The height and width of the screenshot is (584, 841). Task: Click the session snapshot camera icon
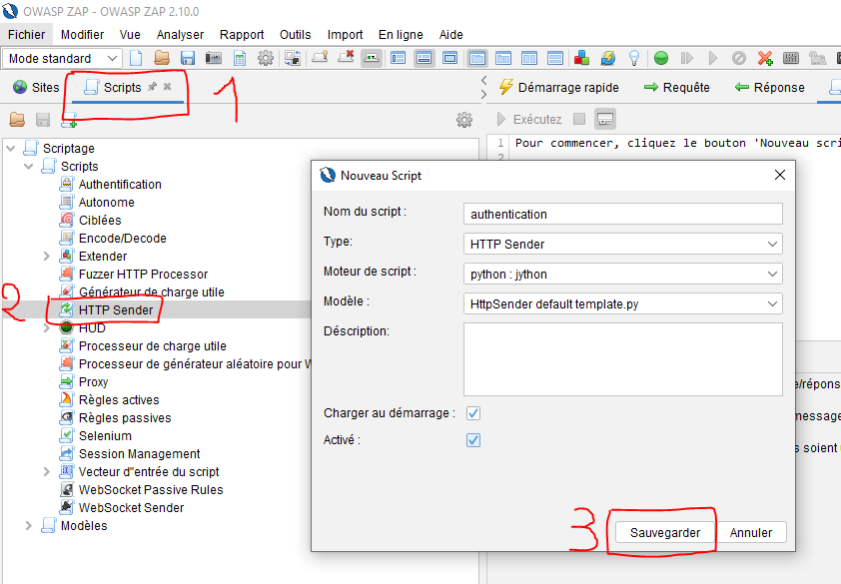click(x=212, y=58)
